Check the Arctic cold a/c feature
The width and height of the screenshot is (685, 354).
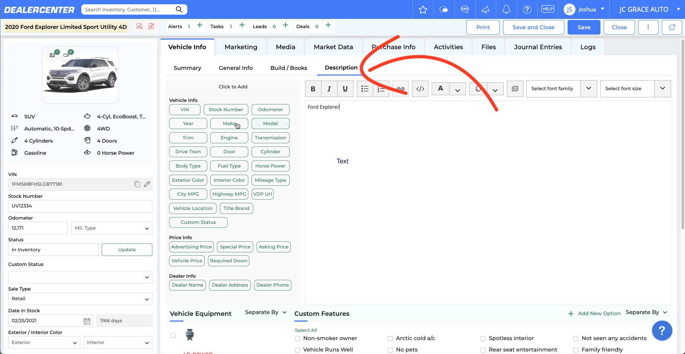pyautogui.click(x=390, y=339)
